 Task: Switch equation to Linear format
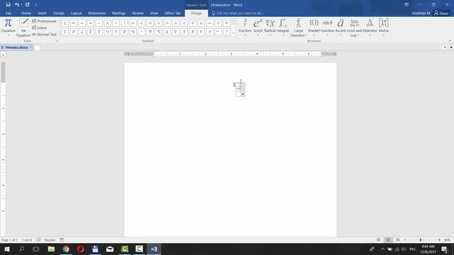tap(40, 28)
